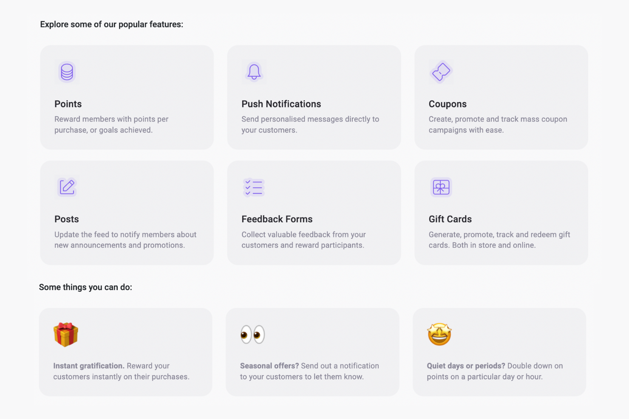Click the gift box emoji for instant gratification

click(66, 335)
